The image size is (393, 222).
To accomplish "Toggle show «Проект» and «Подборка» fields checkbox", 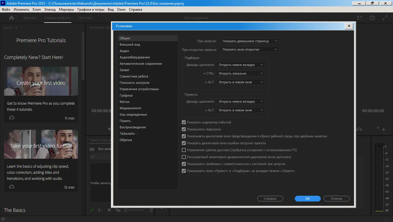I will pyautogui.click(x=184, y=171).
